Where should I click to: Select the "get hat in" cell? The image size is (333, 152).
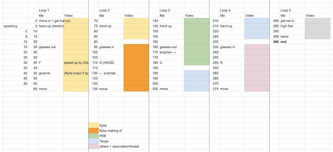(287, 21)
